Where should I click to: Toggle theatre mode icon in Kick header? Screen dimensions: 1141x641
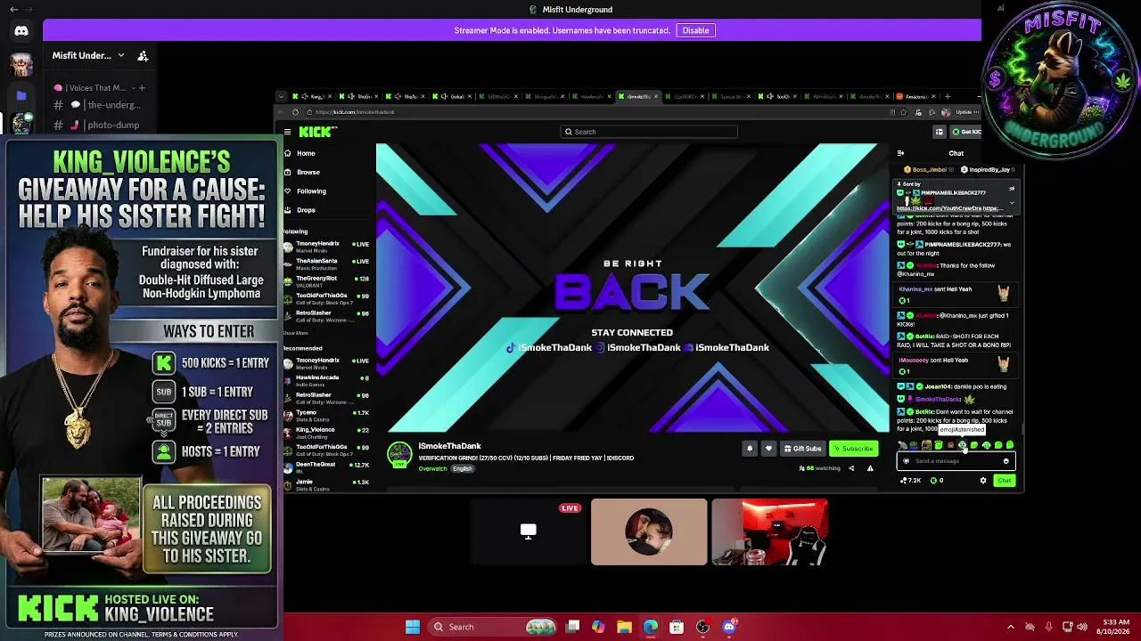pyautogui.click(x=939, y=132)
